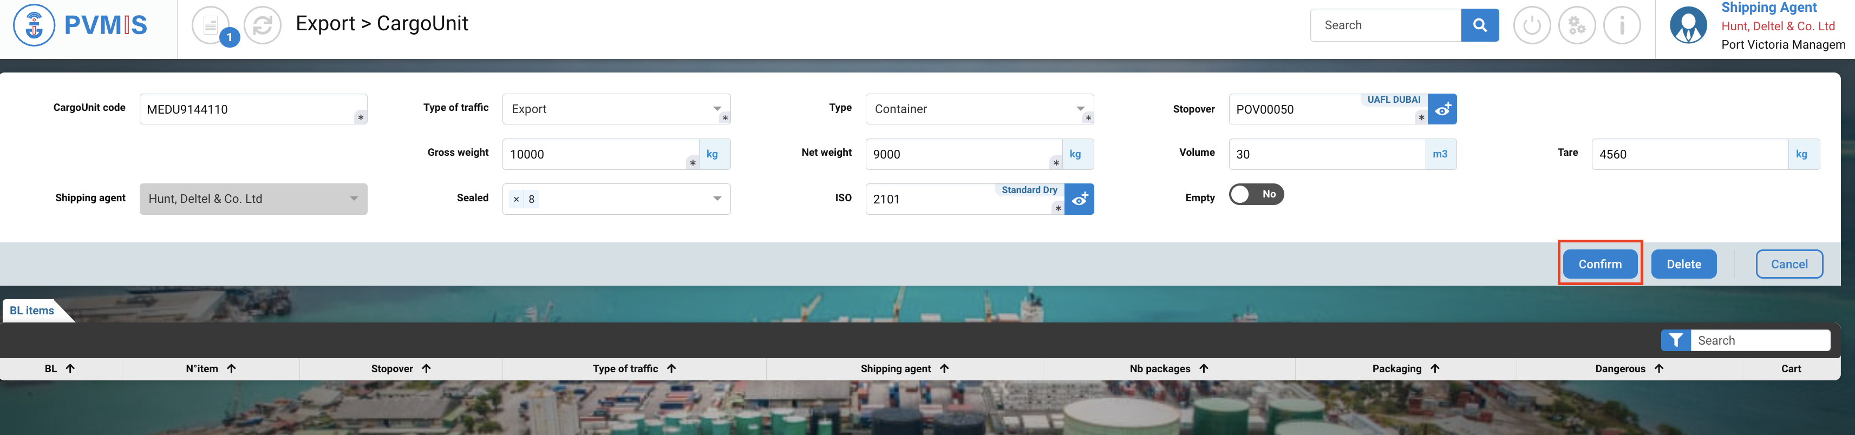Image resolution: width=1855 pixels, height=435 pixels.
Task: Click the blue magnifier search button
Action: tap(1479, 25)
